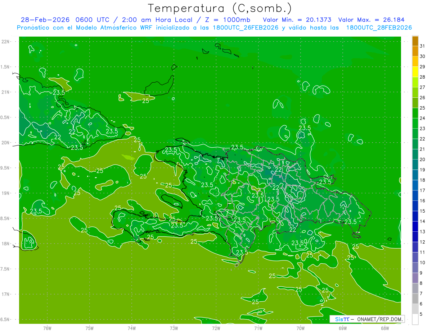This screenshot has width=432, height=333.
Task: Click the 'Sis' logo text in credit box
Action: pyautogui.click(x=339, y=319)
